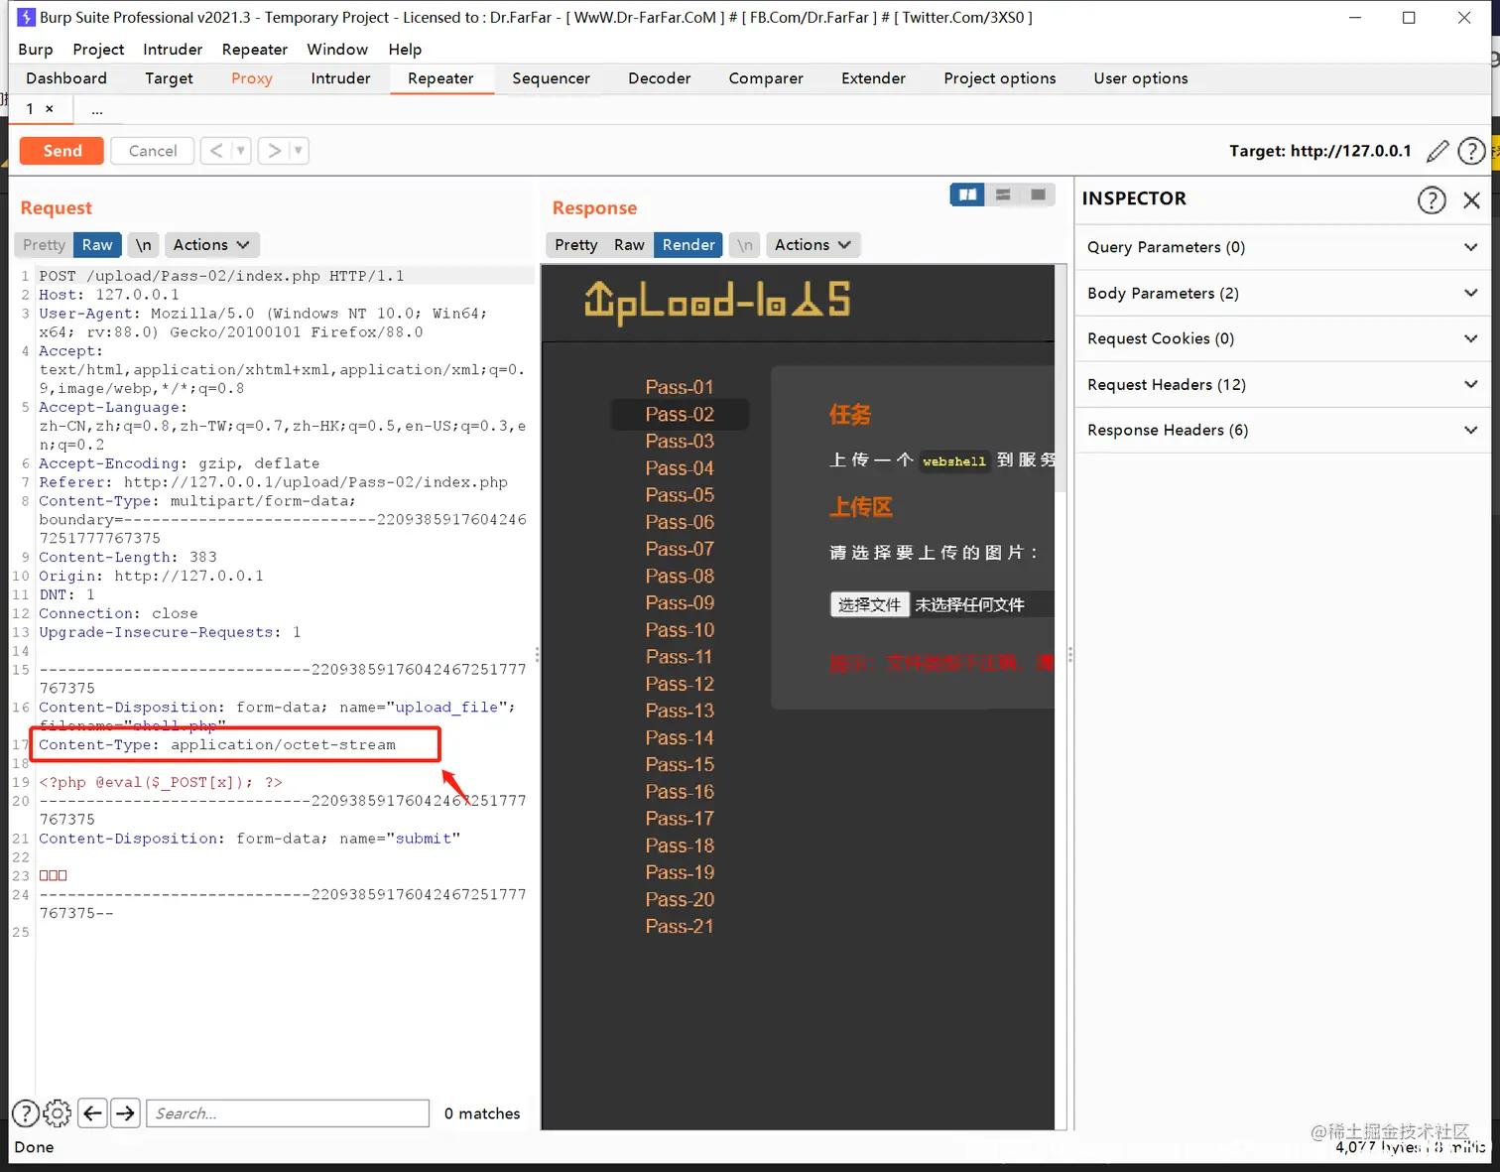Click the 选择文件 choose file button
Image resolution: width=1500 pixels, height=1172 pixels.
869,604
